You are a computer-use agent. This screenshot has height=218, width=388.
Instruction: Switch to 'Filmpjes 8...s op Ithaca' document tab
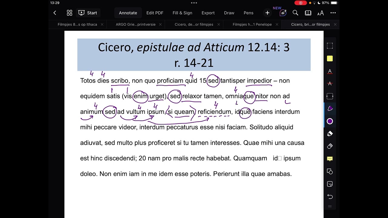77,25
